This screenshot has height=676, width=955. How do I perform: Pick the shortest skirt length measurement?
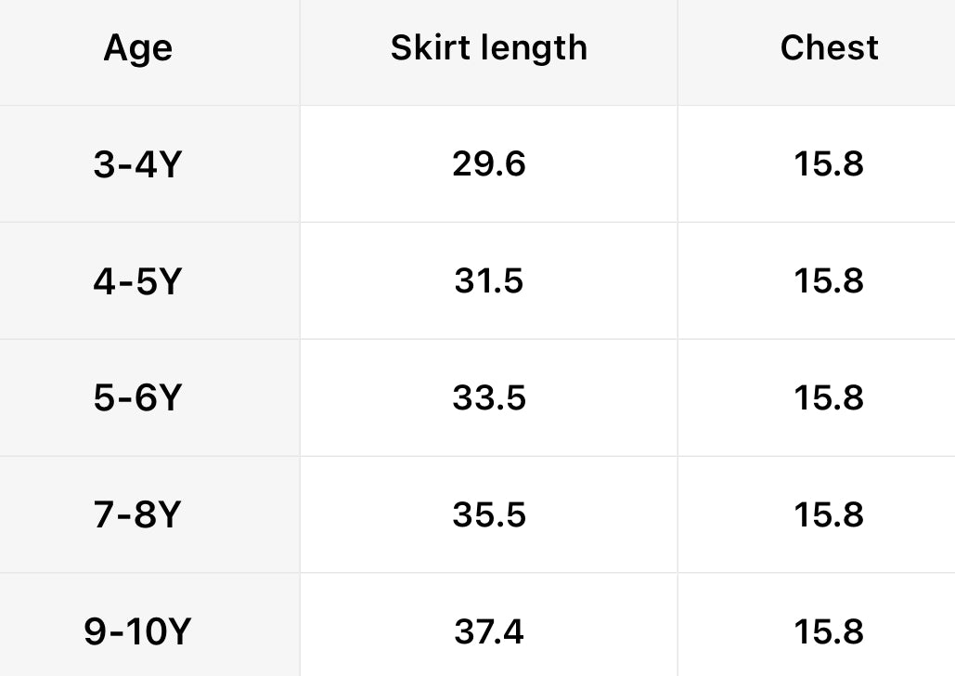tap(488, 164)
